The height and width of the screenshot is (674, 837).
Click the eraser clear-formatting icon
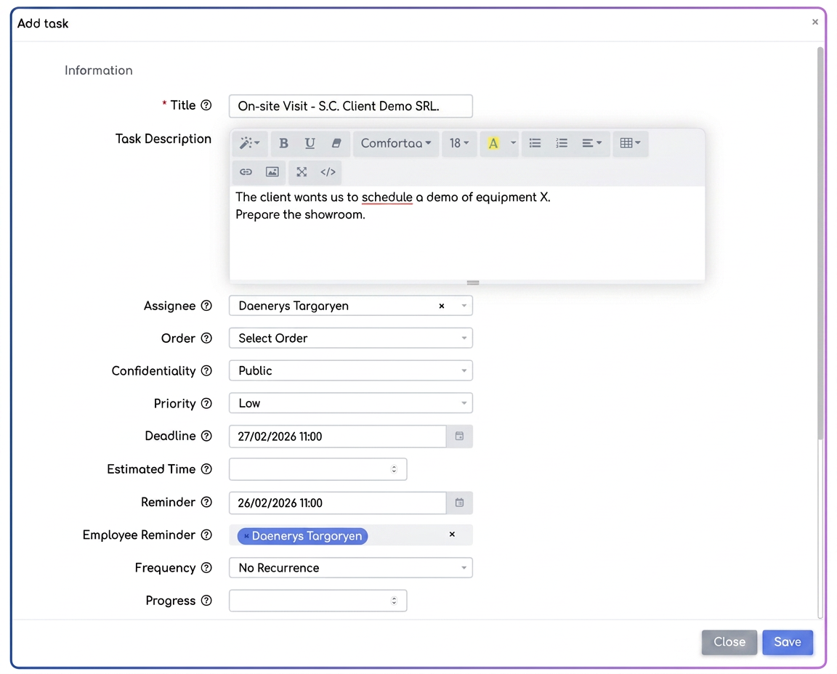[x=336, y=143]
